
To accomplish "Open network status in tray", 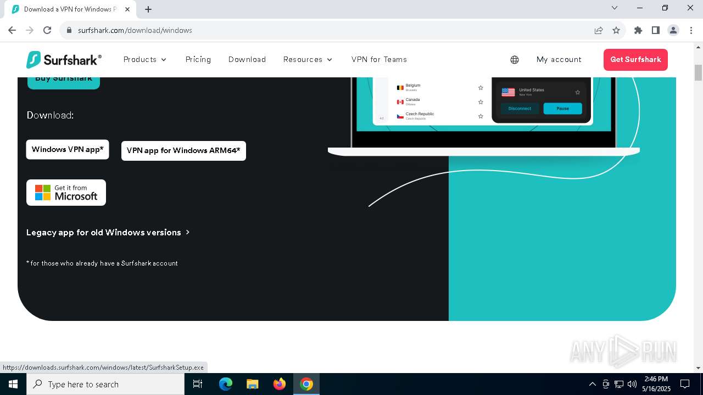I will [x=619, y=384].
